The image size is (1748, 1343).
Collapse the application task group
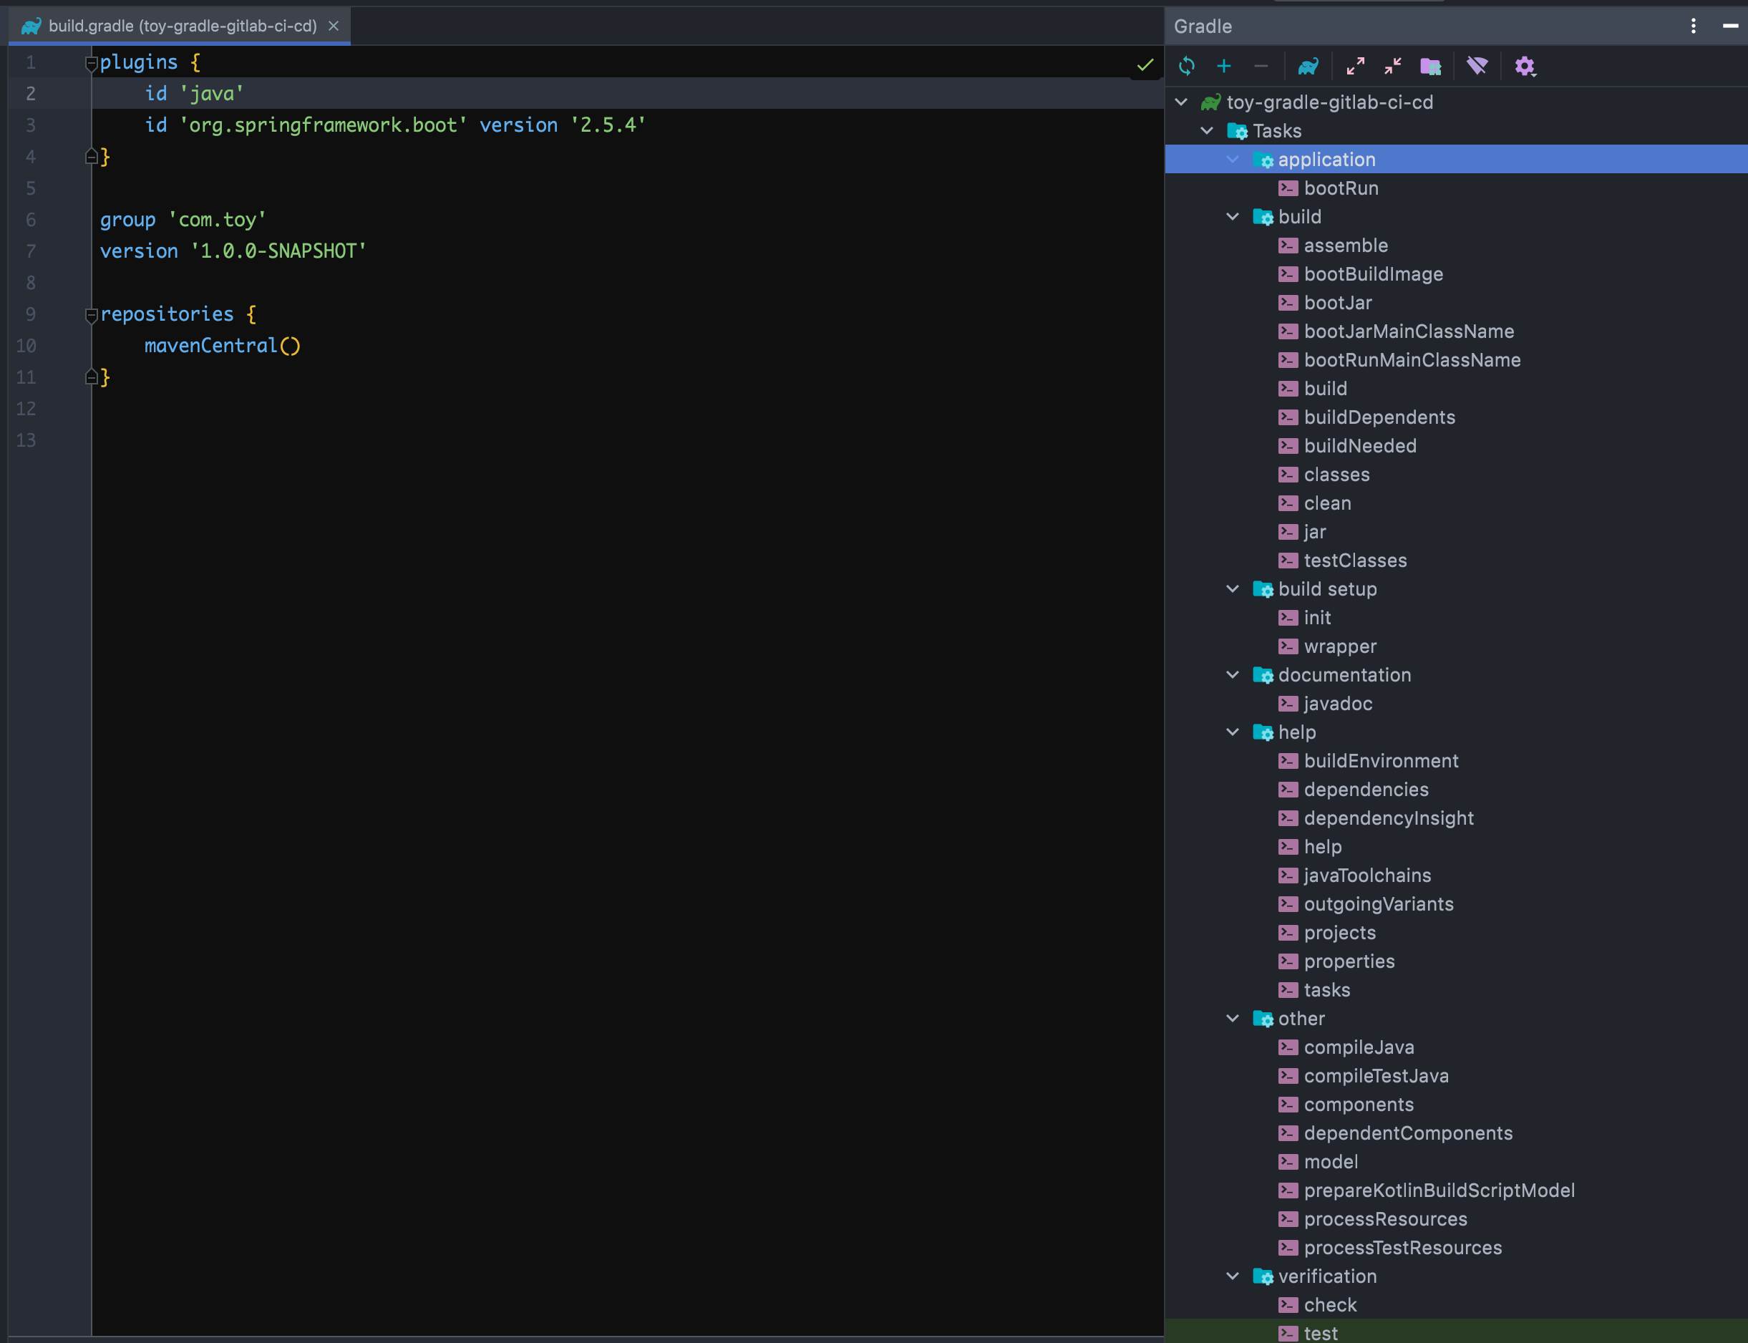[x=1233, y=160]
